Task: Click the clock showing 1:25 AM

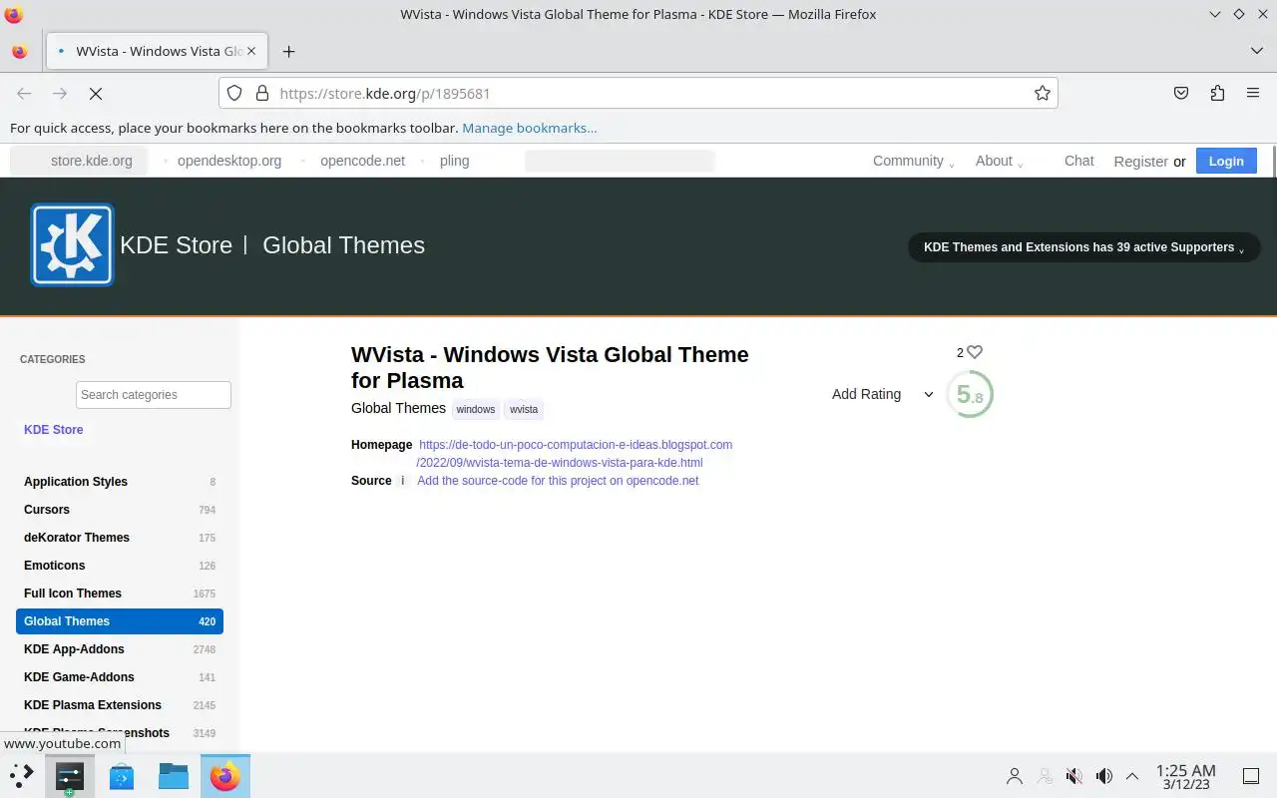Action: point(1185,776)
